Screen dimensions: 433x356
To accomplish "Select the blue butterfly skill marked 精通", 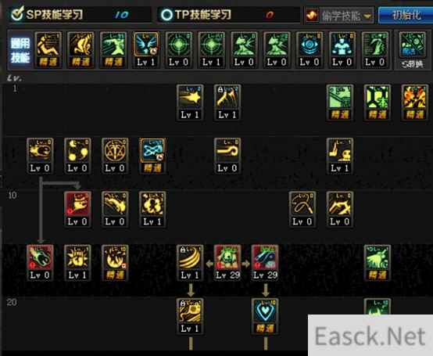I will tap(152, 156).
